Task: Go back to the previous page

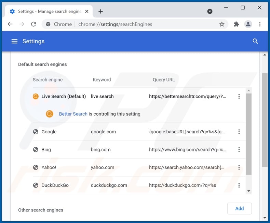Action: tap(10, 24)
